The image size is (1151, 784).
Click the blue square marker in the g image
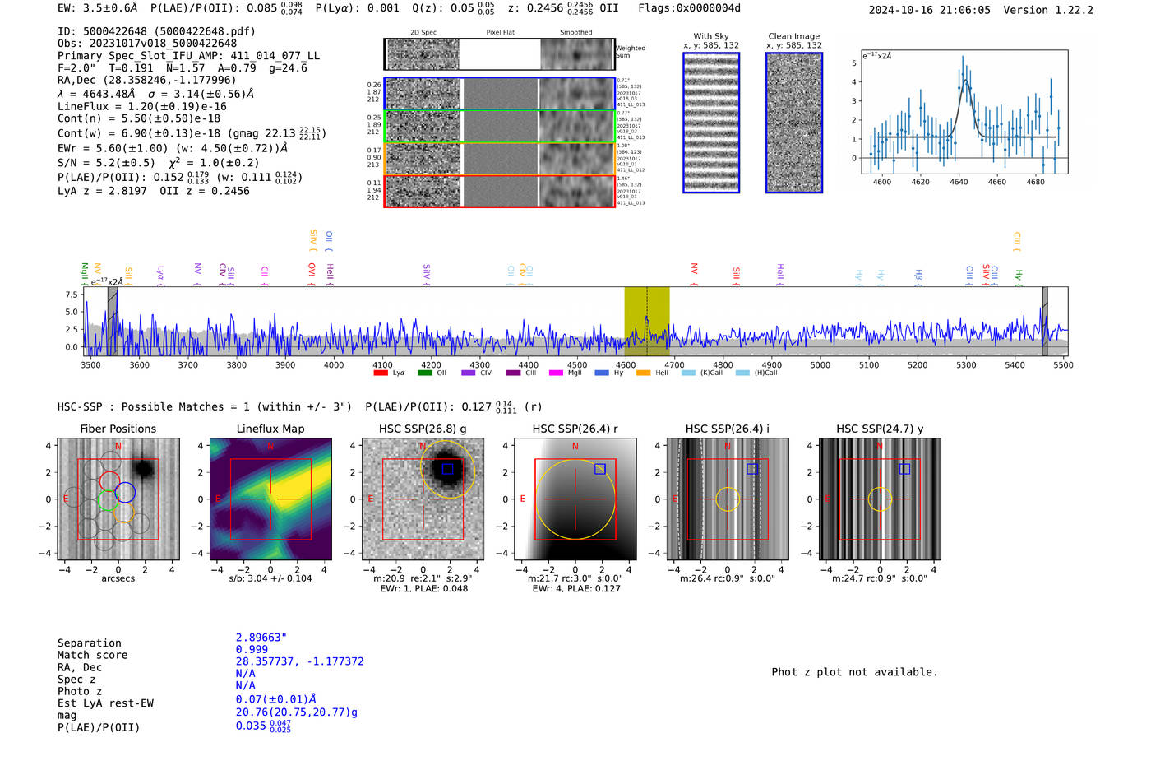pyautogui.click(x=447, y=469)
